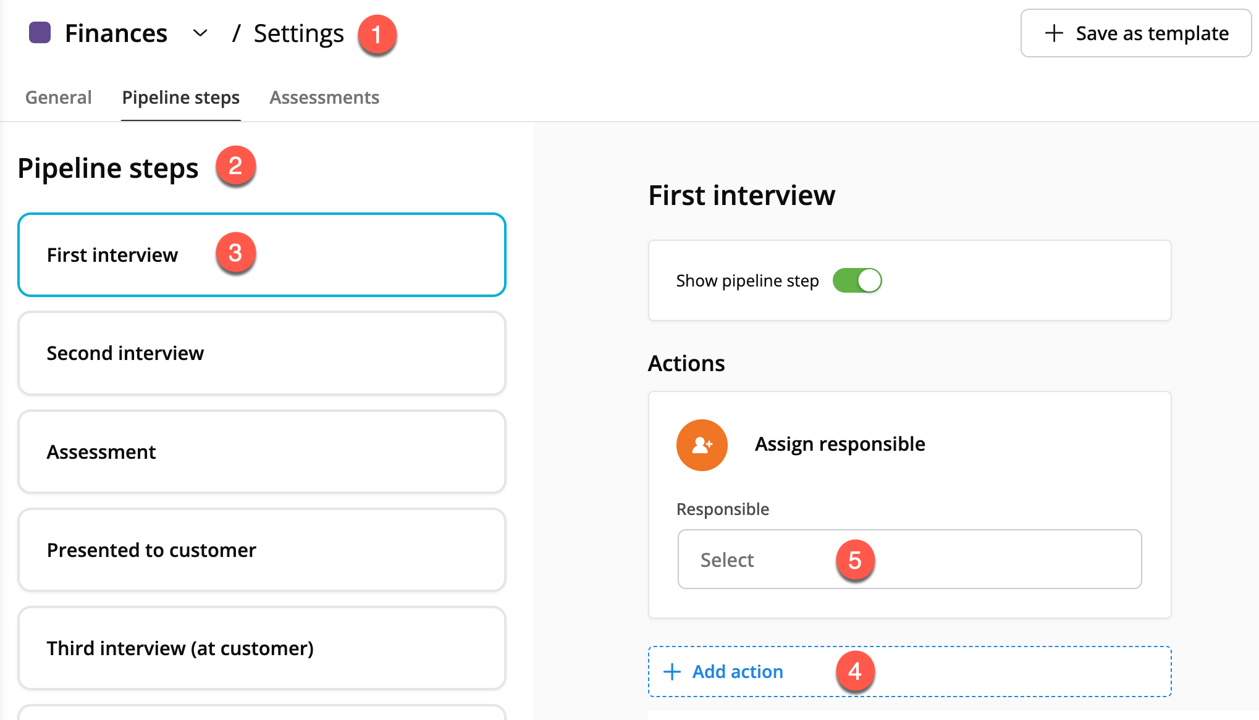Switch to the General tab

click(59, 98)
